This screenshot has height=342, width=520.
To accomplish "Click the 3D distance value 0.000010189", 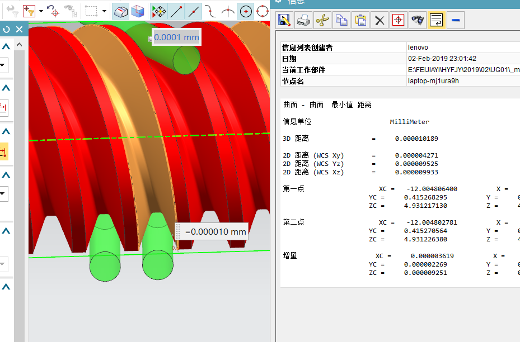I will (416, 139).
